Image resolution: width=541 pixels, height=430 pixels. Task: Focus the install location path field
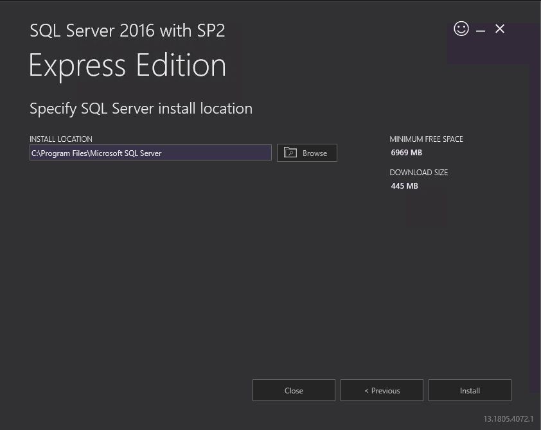pyautogui.click(x=150, y=153)
